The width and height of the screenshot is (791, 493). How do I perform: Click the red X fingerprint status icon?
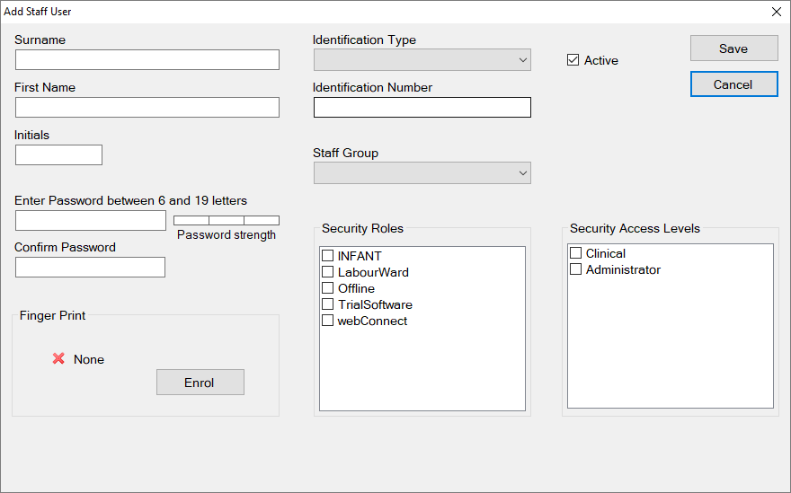click(x=58, y=358)
